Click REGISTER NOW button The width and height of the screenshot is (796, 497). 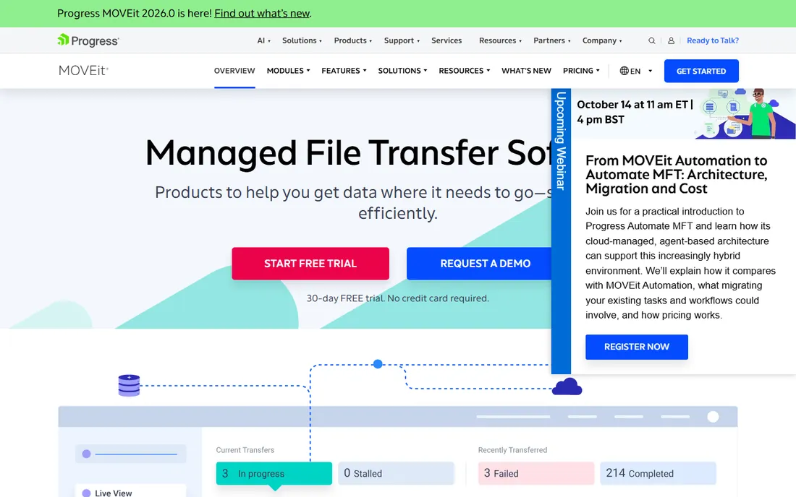637,347
